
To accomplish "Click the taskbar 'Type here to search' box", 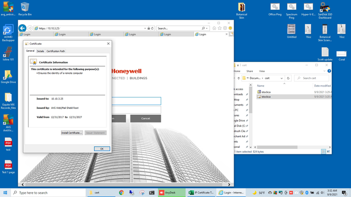I will point(48,193).
